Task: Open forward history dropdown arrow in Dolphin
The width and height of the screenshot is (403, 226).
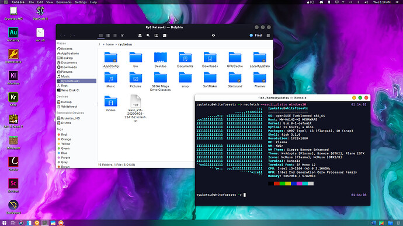Action: point(74,36)
